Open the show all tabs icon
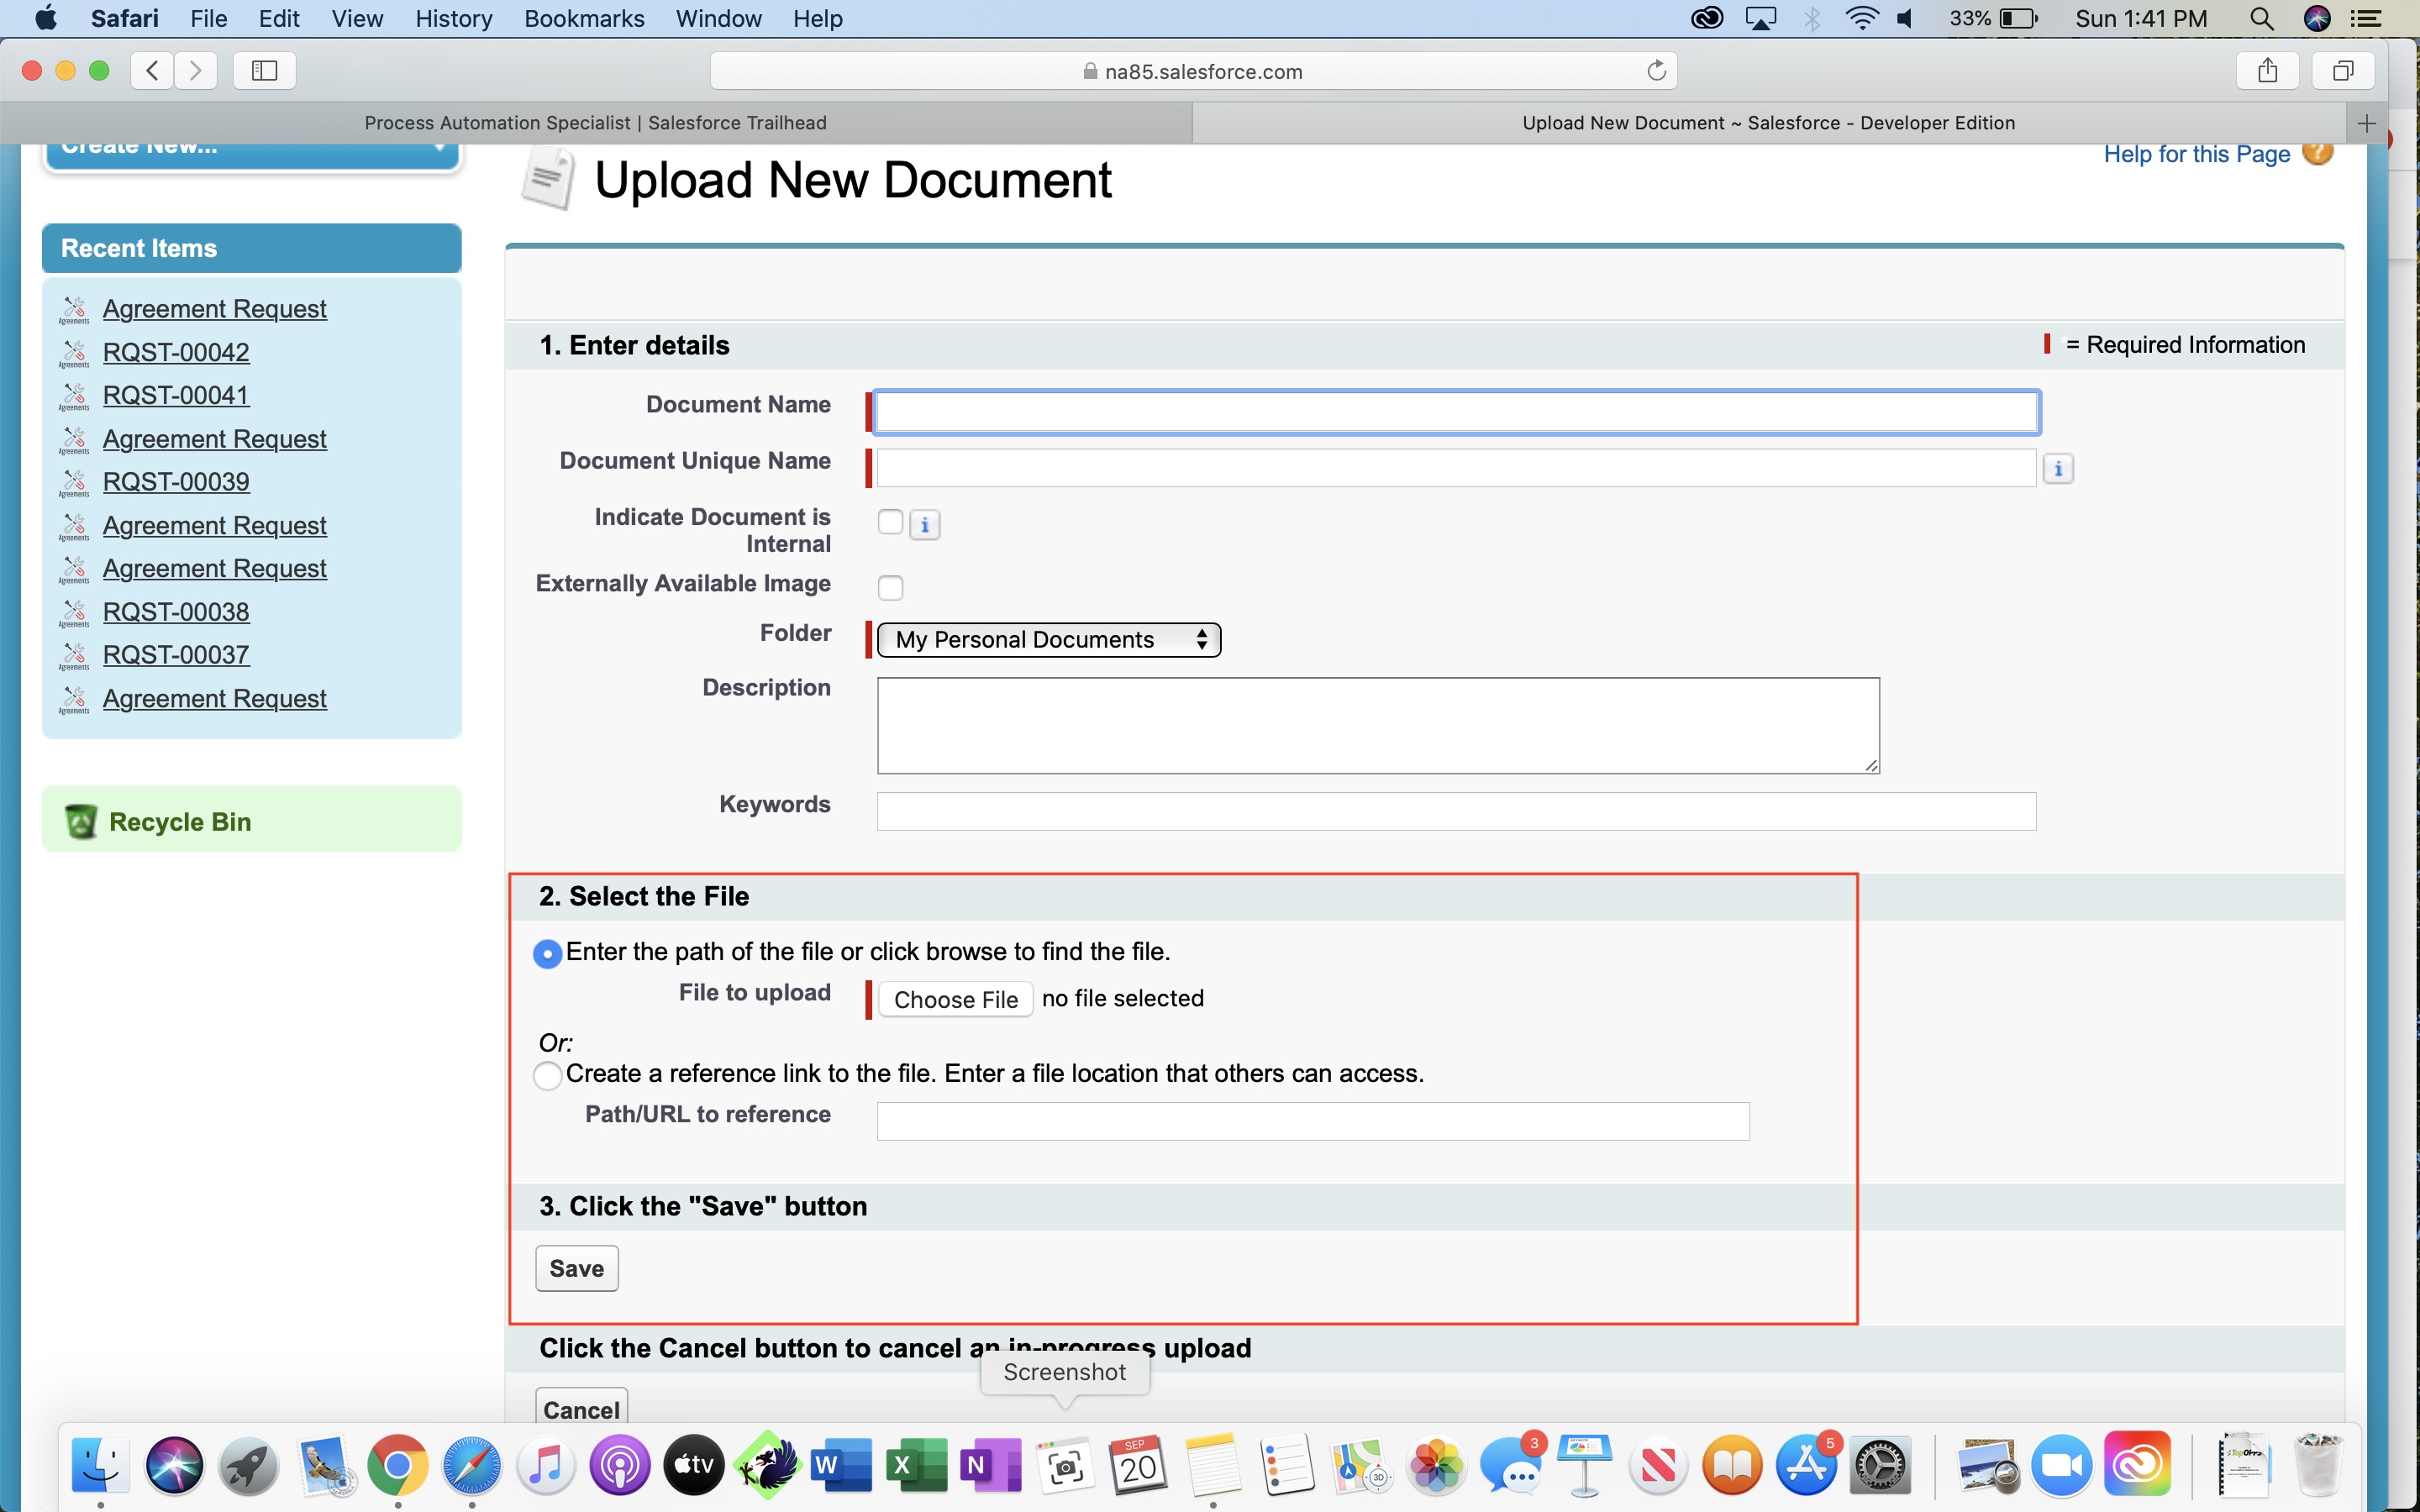The height and width of the screenshot is (1512, 2420). (x=2342, y=71)
